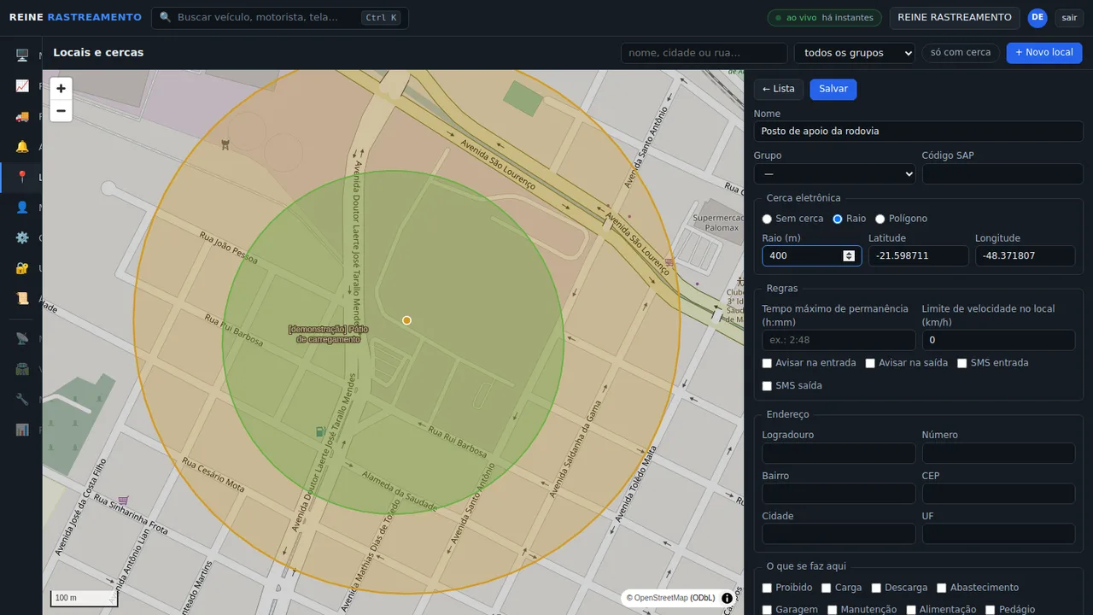Screen dimensions: 1093x615
Task: Check the SMS entrada box
Action: 961,364
